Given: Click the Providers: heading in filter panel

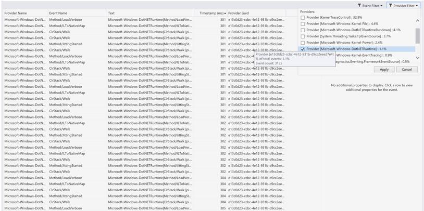Looking at the screenshot, I should 307,12.
